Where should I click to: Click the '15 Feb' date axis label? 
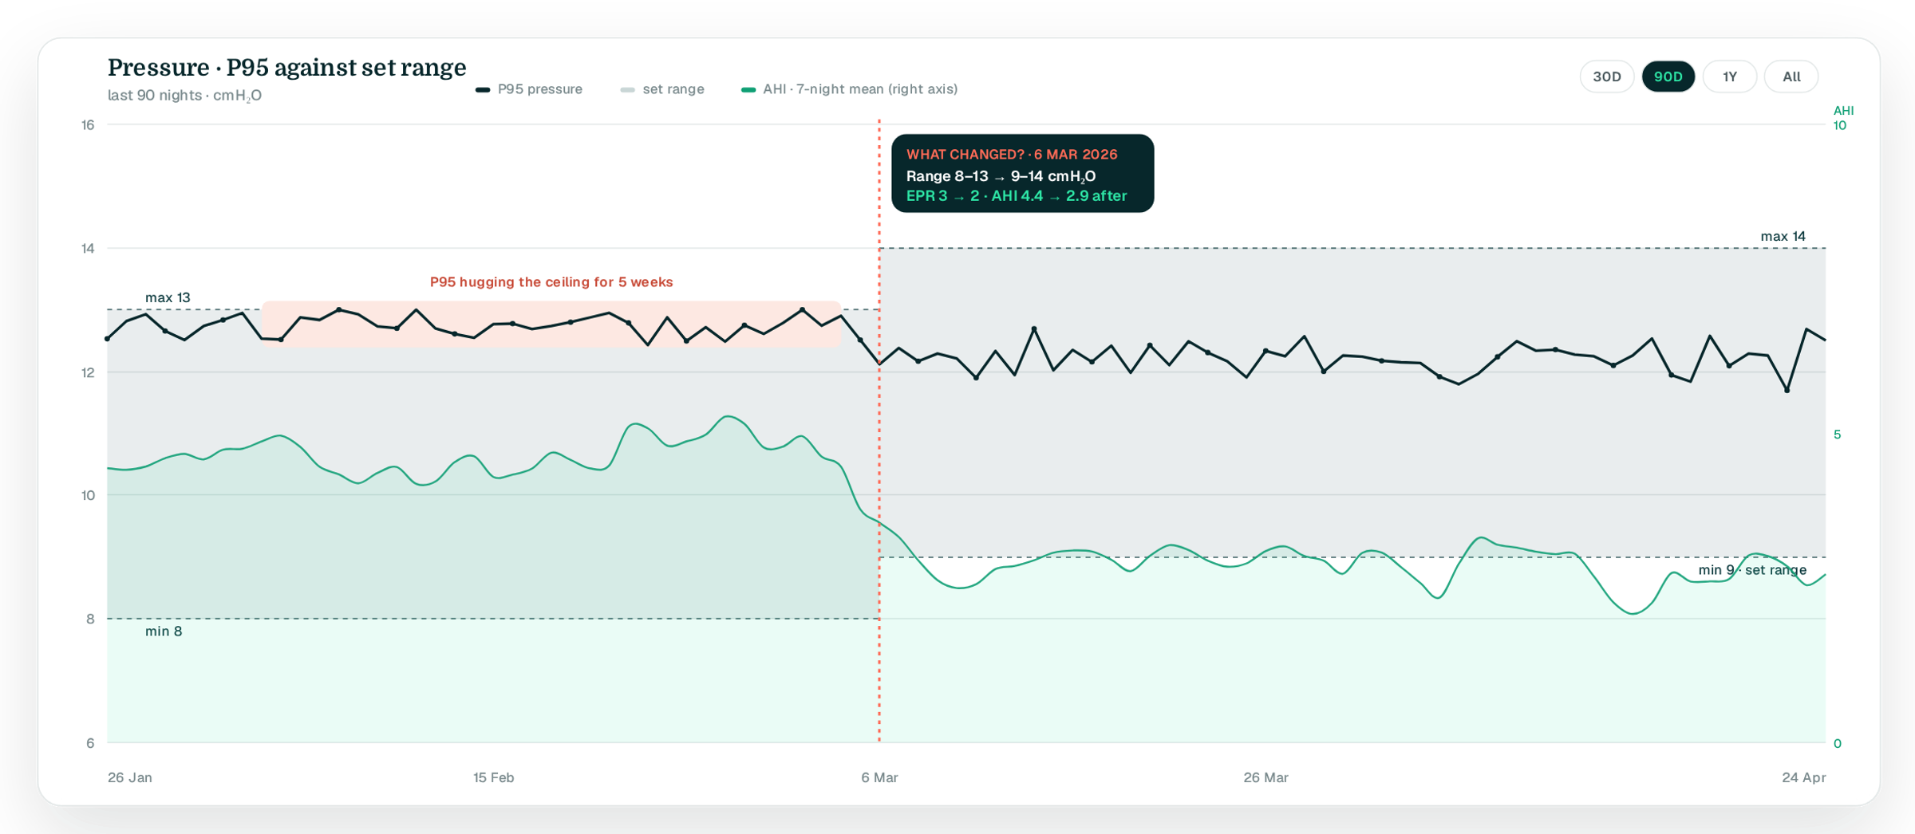point(493,777)
